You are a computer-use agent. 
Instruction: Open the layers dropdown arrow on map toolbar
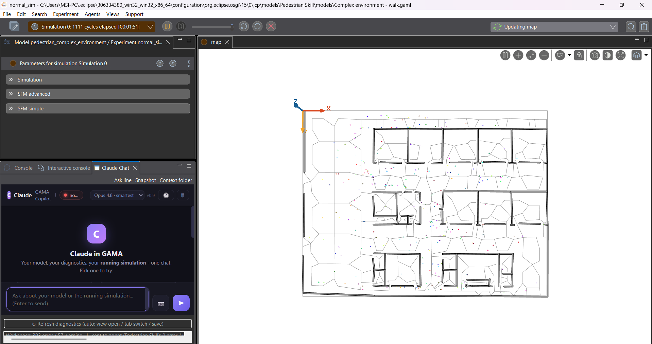coord(646,55)
